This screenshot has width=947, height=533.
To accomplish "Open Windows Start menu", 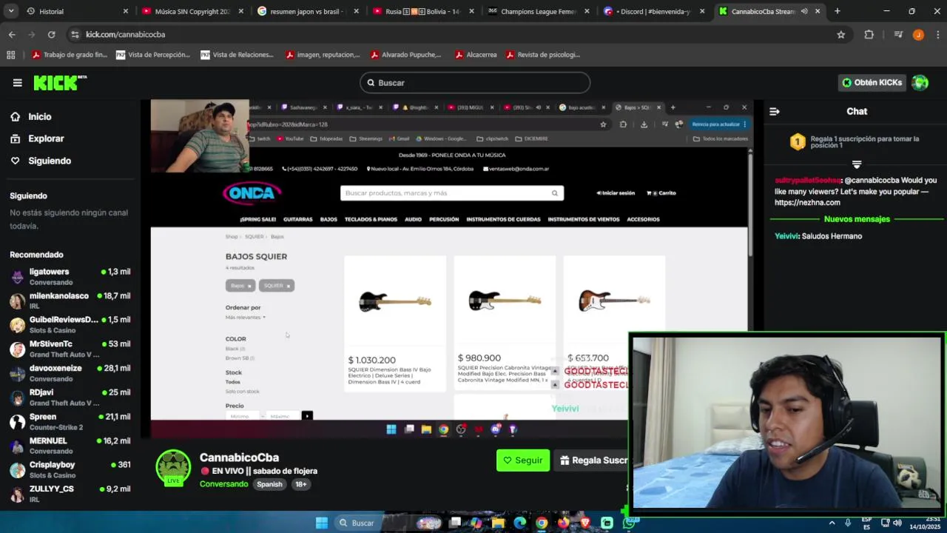I will pyautogui.click(x=321, y=523).
